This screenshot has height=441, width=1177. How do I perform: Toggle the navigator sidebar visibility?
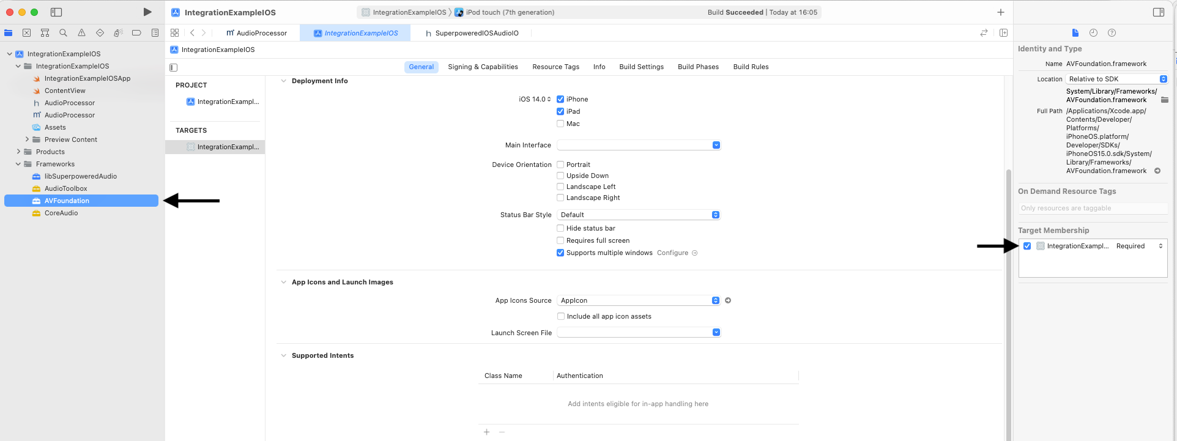(56, 12)
